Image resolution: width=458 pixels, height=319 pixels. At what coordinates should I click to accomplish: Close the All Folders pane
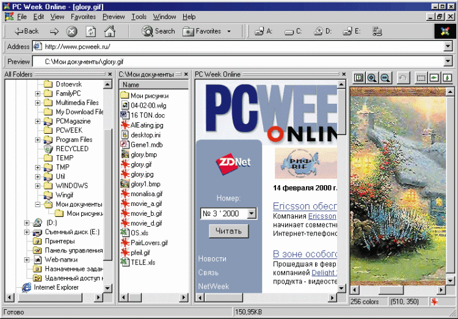point(110,75)
